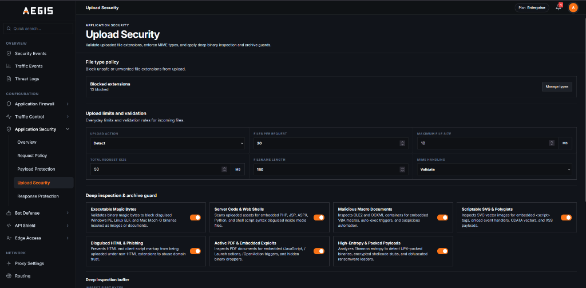The height and width of the screenshot is (288, 586).
Task: Adjust the Filename Length stepper
Action: coord(402,169)
